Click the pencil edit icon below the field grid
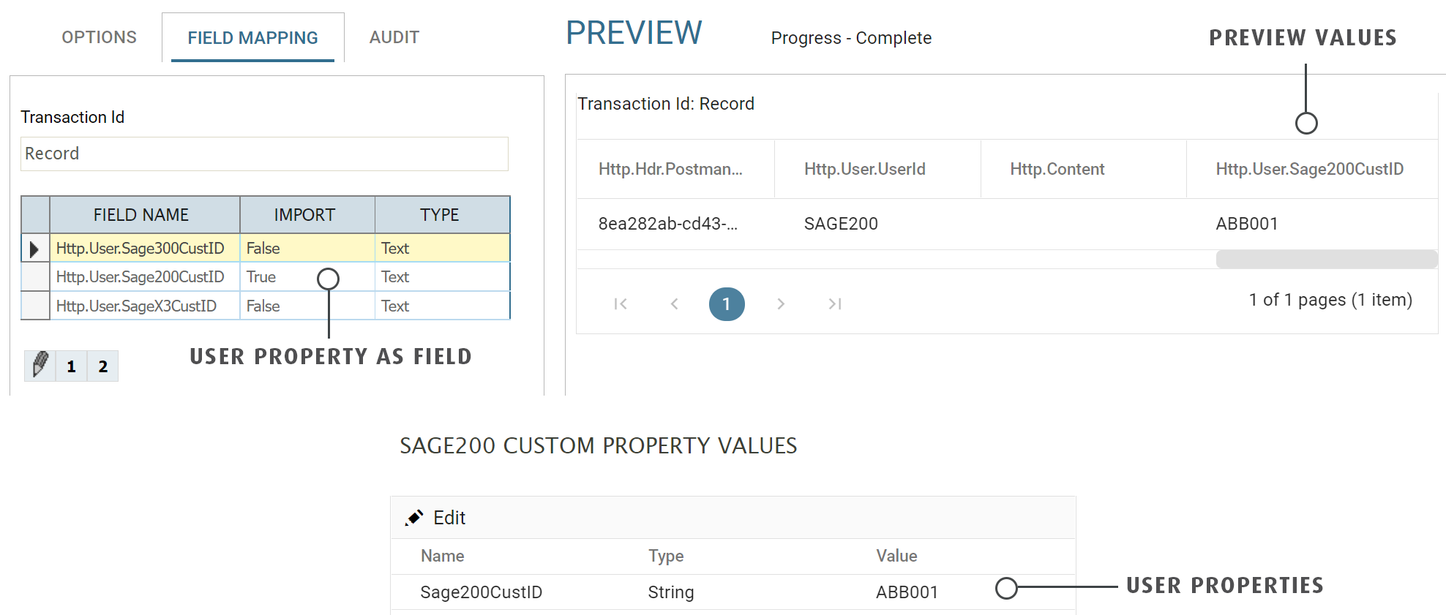Image resolution: width=1446 pixels, height=615 pixels. coord(40,365)
